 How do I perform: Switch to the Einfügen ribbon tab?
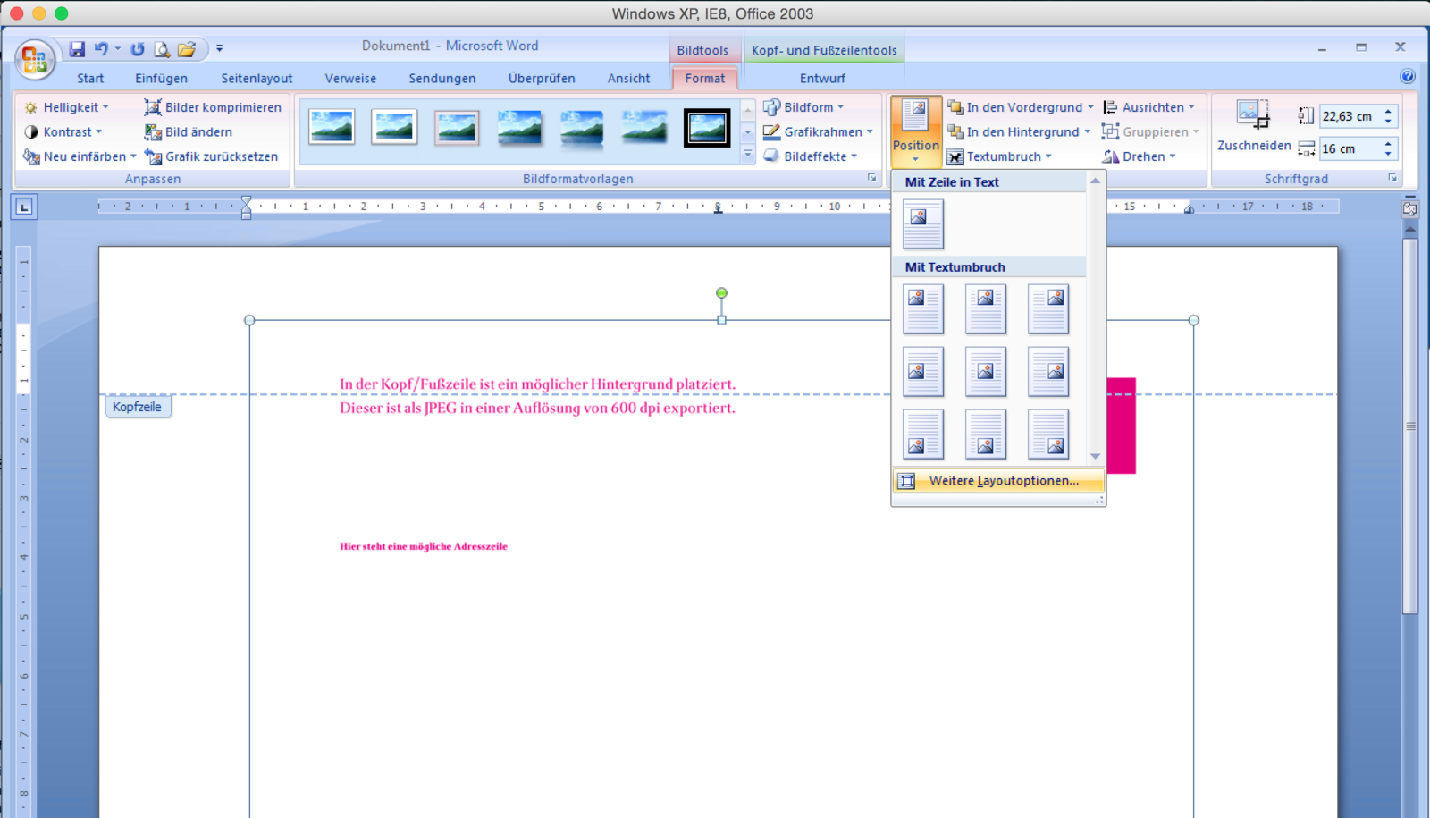tap(161, 79)
